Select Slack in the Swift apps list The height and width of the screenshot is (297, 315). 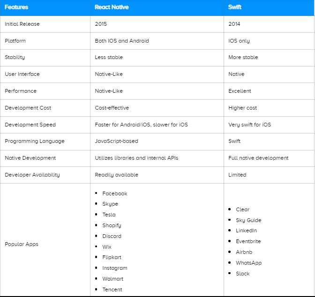(243, 274)
